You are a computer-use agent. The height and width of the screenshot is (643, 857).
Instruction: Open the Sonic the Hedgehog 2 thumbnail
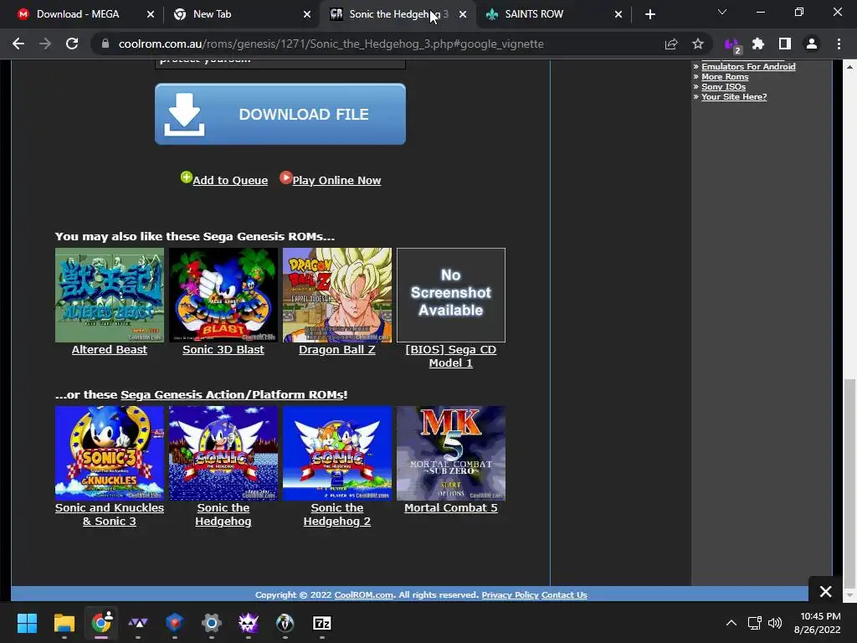click(337, 453)
